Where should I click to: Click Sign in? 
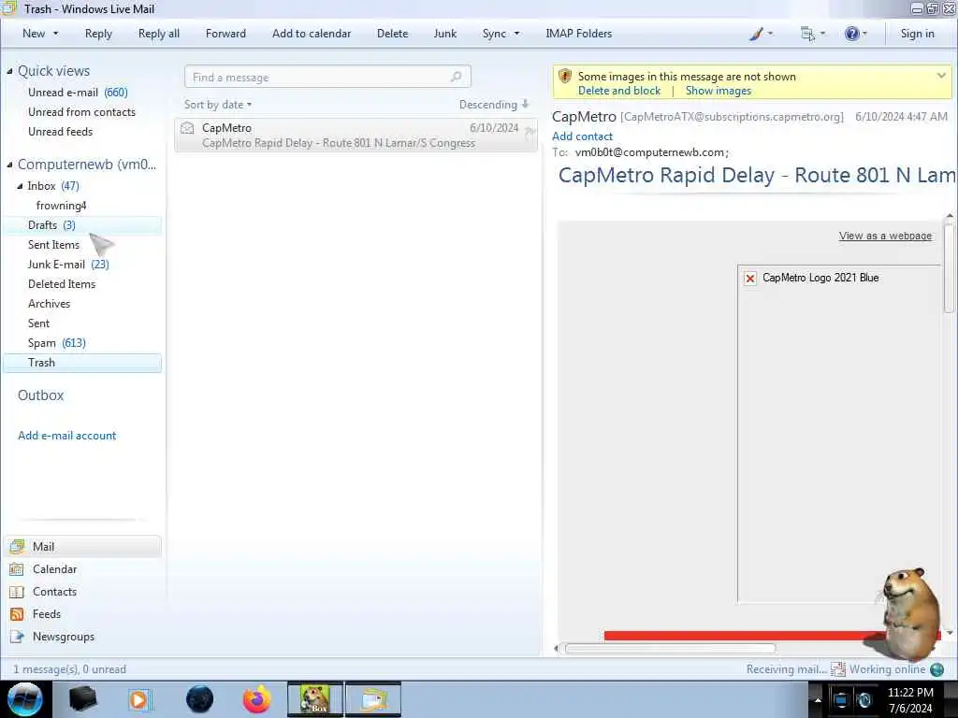(x=917, y=34)
